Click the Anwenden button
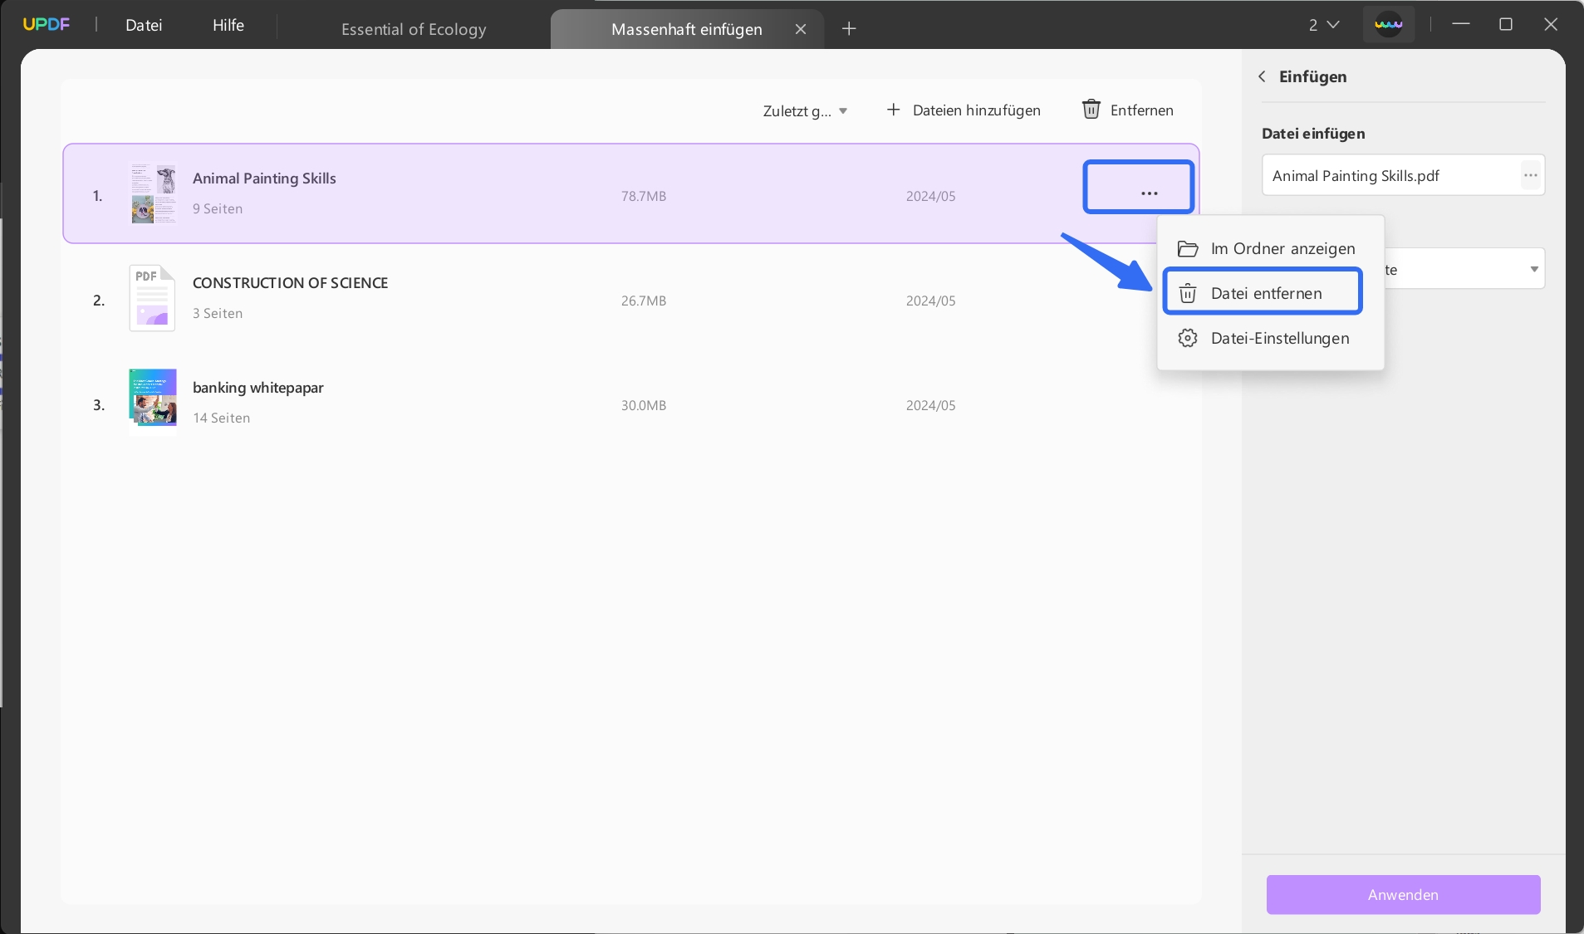The width and height of the screenshot is (1584, 934). coord(1403,895)
